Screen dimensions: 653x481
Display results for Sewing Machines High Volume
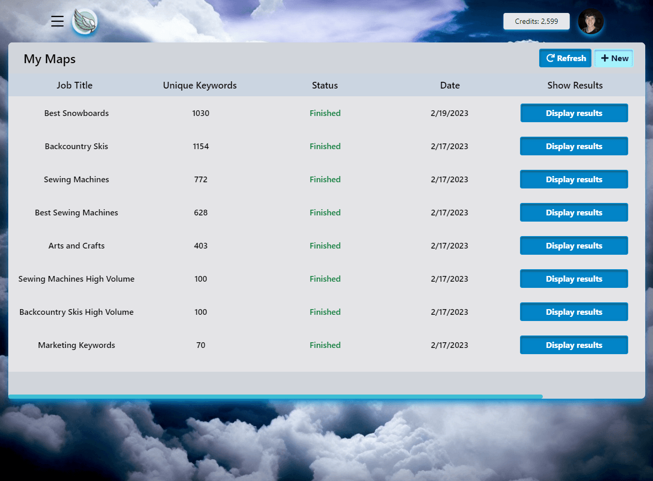click(574, 279)
